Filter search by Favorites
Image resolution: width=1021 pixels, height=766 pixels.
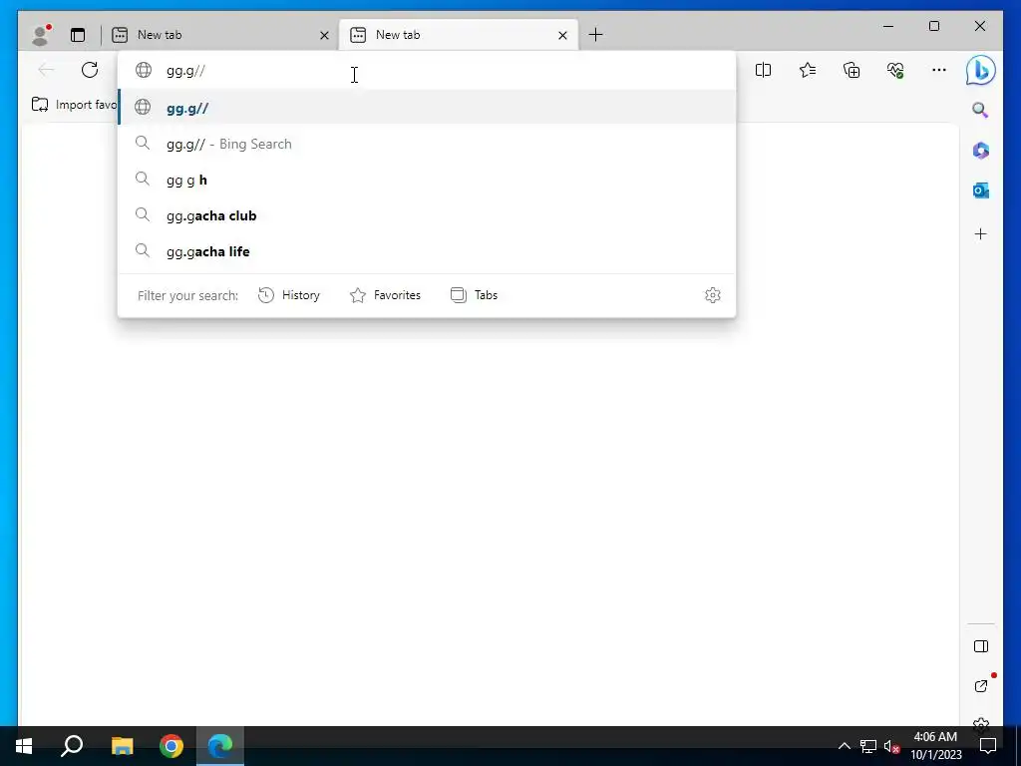coord(386,295)
